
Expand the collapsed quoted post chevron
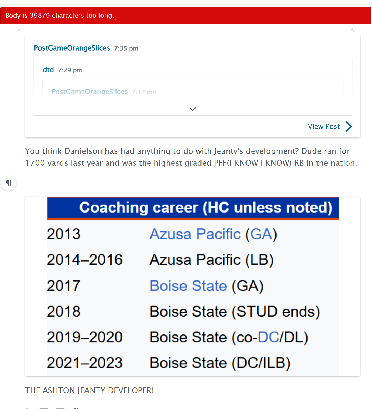click(x=193, y=109)
